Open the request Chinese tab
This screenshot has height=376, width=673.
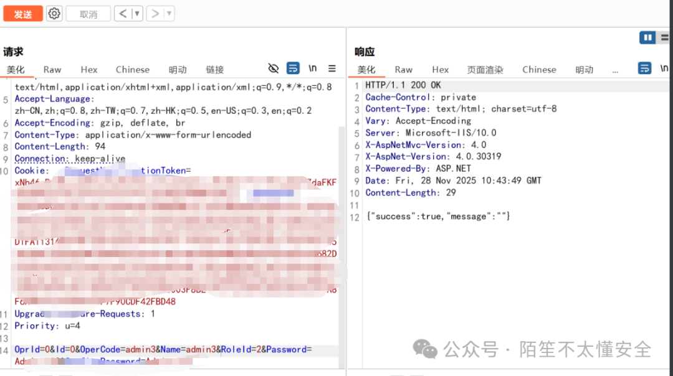[x=133, y=70]
